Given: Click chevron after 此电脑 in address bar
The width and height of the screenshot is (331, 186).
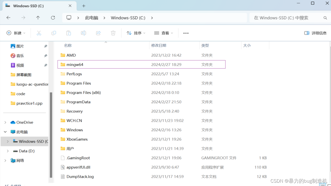Looking at the screenshot, I should tap(104, 18).
